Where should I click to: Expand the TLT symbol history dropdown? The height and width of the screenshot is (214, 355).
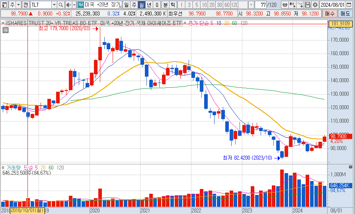55,5
